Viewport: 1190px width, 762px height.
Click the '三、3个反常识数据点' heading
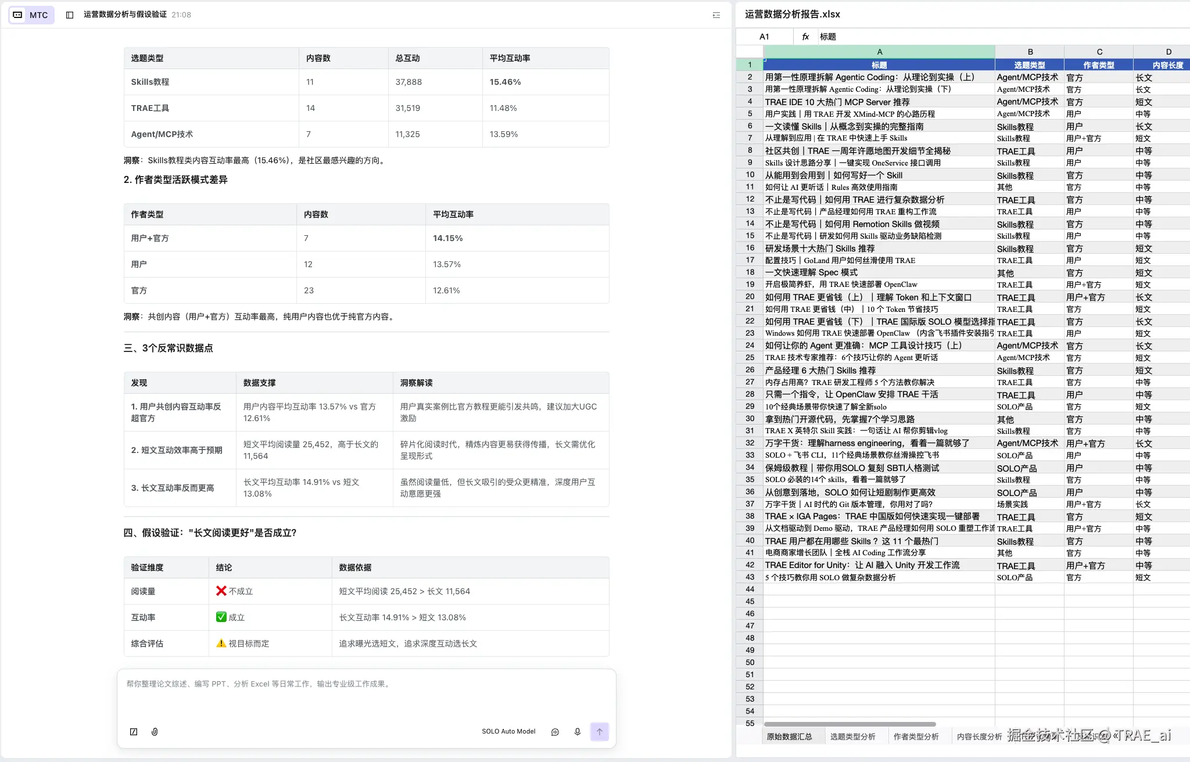pos(169,348)
